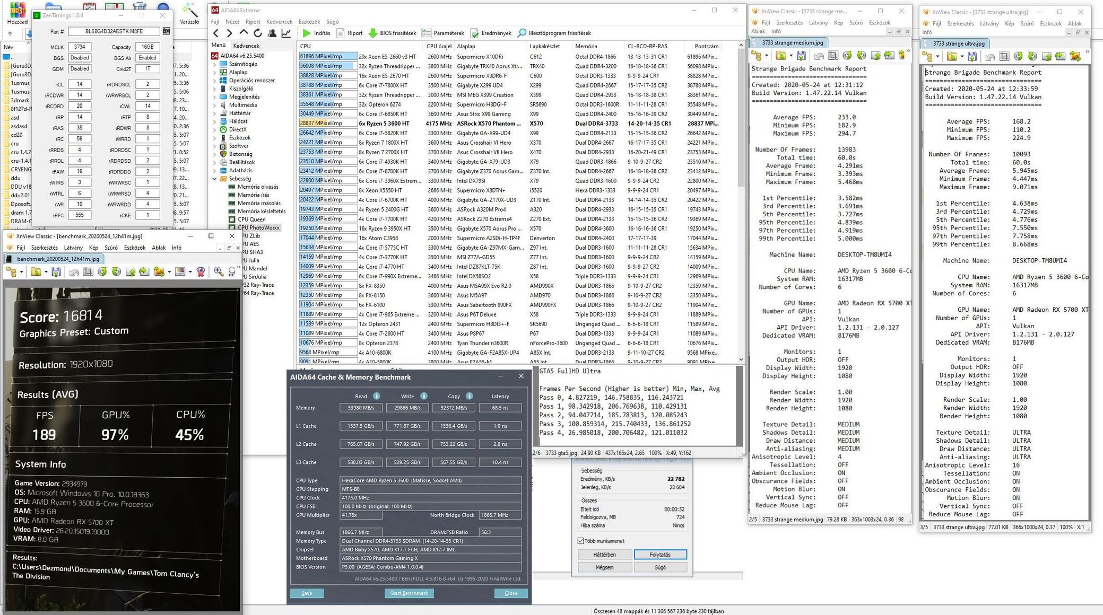Open folder dropdown arrow in benchmark XnView
Viewport: 1103px width, 615px height.
click(46, 273)
